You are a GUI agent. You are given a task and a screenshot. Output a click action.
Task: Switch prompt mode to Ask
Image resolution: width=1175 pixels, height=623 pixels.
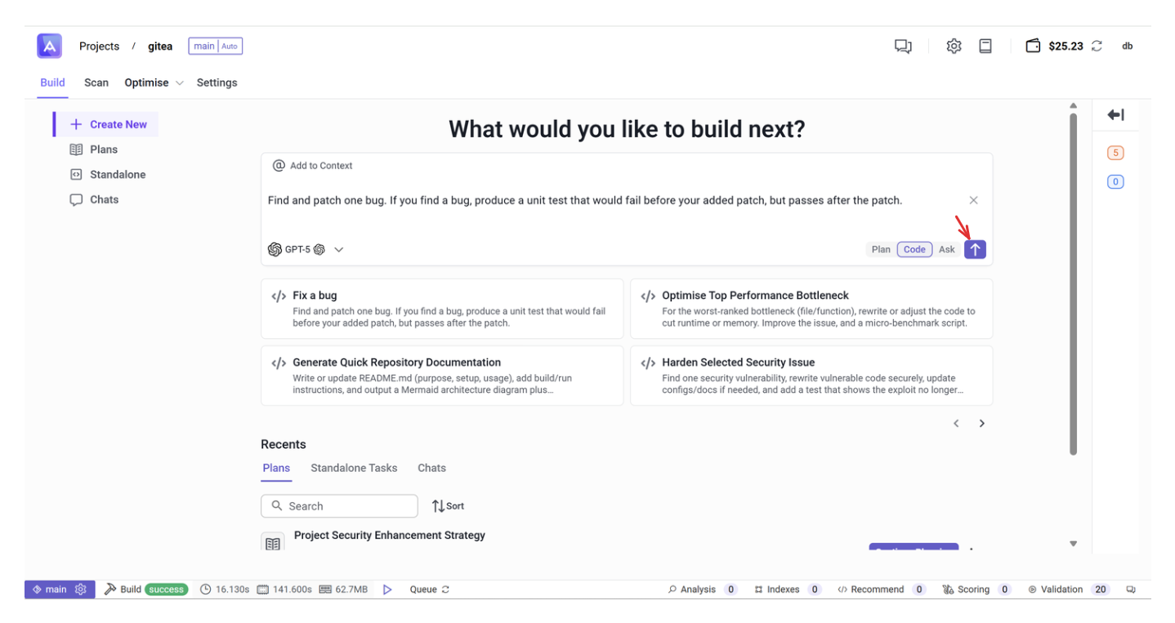946,250
